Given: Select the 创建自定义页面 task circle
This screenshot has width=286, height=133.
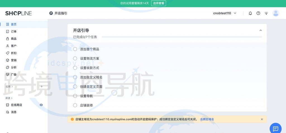Looking at the screenshot, I should click(x=75, y=87).
